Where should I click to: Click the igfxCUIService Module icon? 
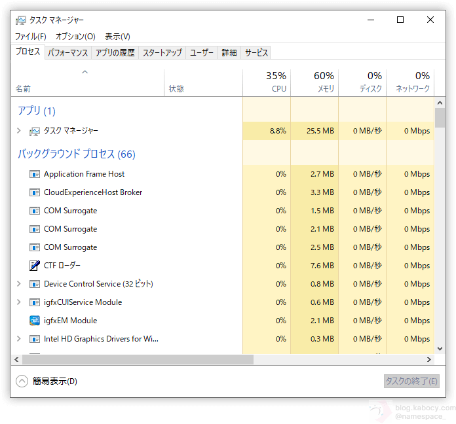(x=35, y=302)
